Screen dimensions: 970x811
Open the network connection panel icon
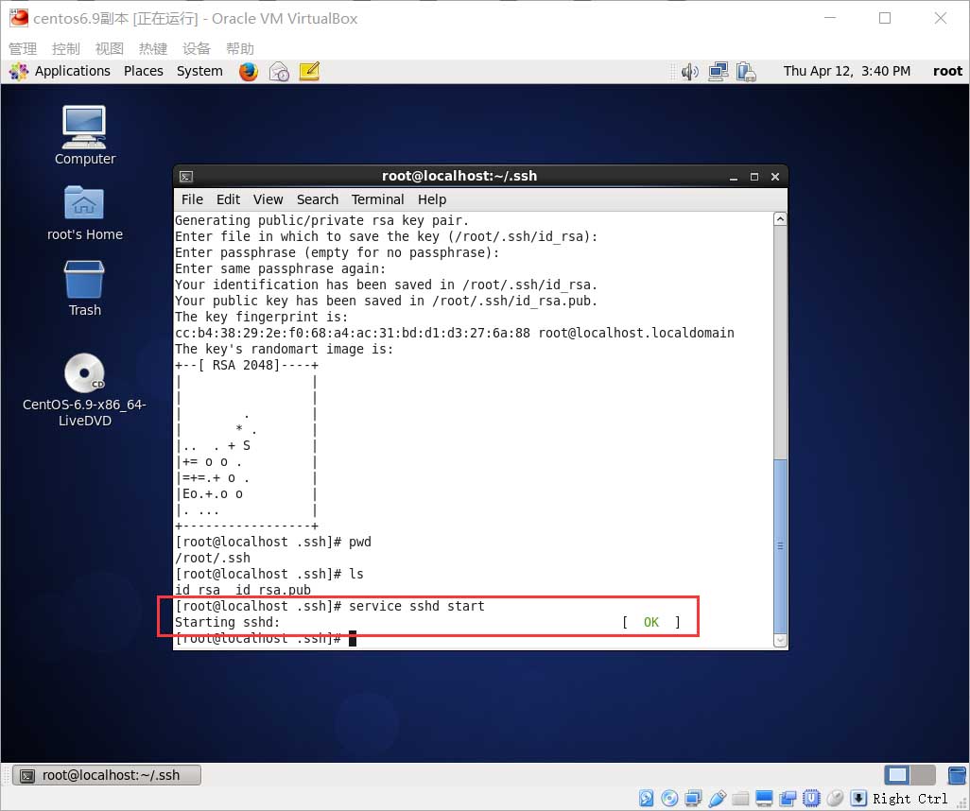point(719,71)
